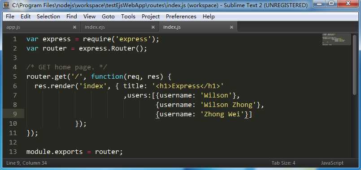Click the 'express' string in require
The height and width of the screenshot is (170, 361).
[x=133, y=39]
